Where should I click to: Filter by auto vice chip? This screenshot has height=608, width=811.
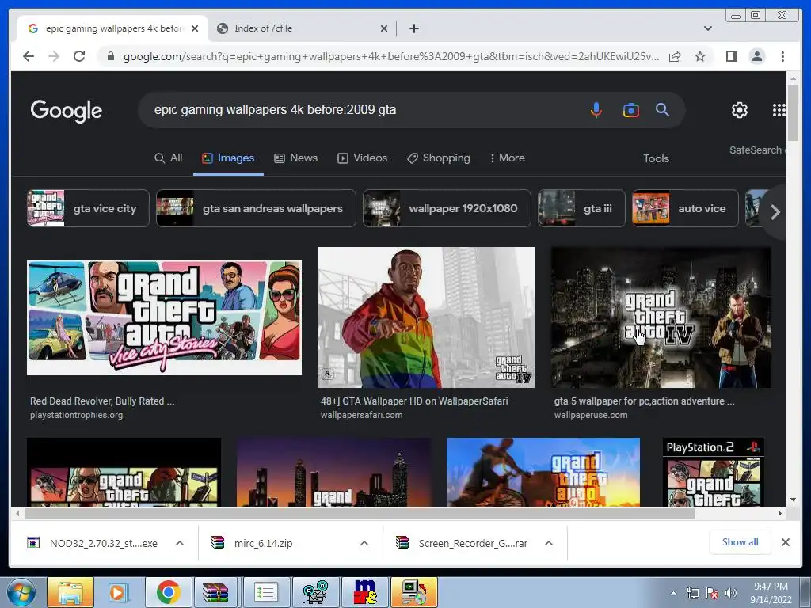tap(685, 208)
